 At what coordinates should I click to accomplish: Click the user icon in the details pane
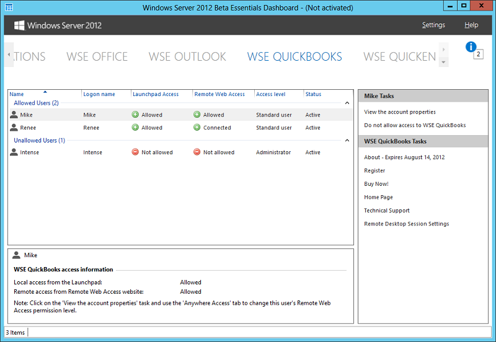[16, 255]
